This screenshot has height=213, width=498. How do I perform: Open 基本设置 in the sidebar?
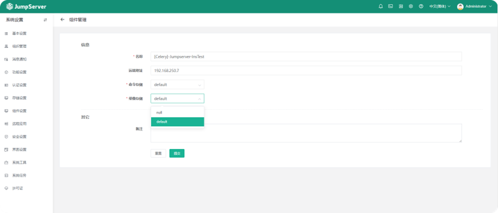(19, 33)
